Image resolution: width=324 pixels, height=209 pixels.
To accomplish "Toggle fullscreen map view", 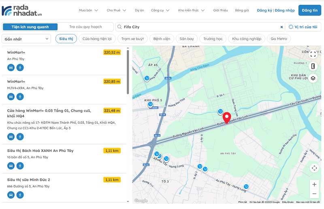I will pos(313,54).
